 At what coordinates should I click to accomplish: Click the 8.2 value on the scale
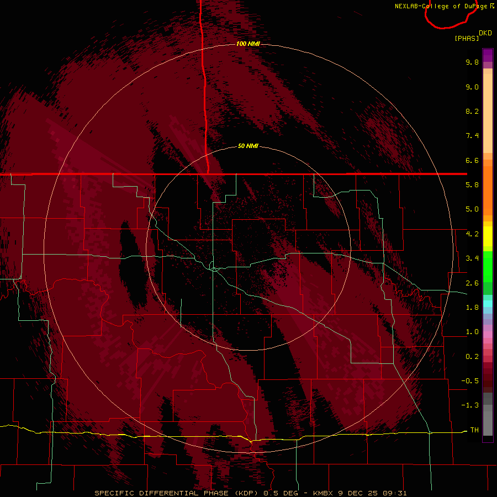coord(472,111)
